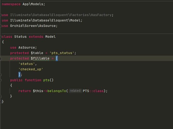
Task: Click Orchid\Screen\AsSource import path
Action: pyautogui.click(x=33, y=26)
